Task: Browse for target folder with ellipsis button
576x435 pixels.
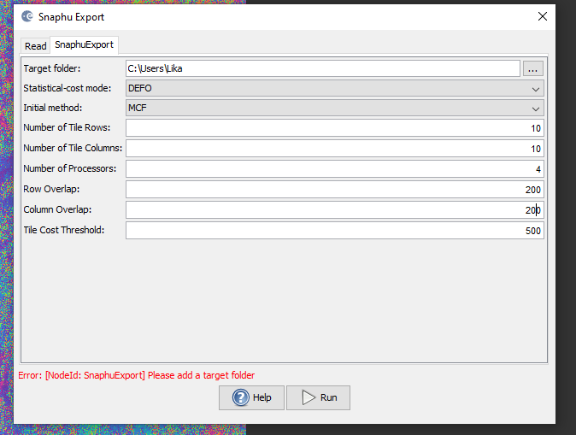Action: [533, 68]
